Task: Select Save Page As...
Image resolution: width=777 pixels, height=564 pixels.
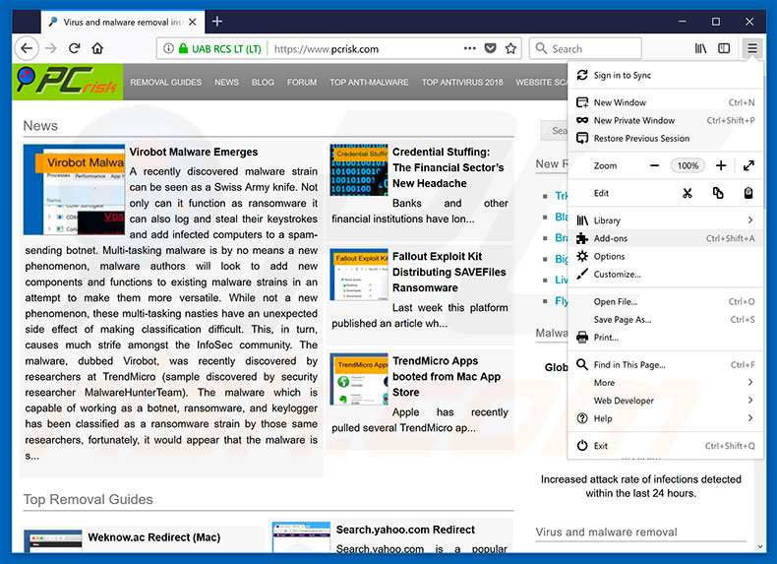Action: tap(665, 320)
